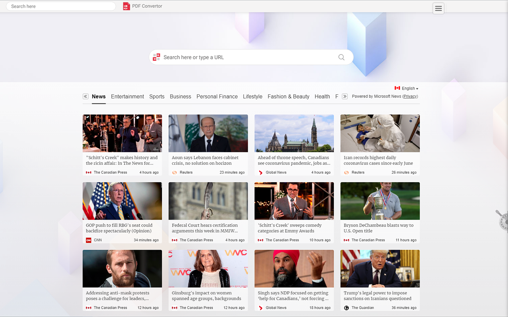
Task: Open the Bryson DeChambeau U.S. Open thumbnail
Action: click(x=380, y=201)
